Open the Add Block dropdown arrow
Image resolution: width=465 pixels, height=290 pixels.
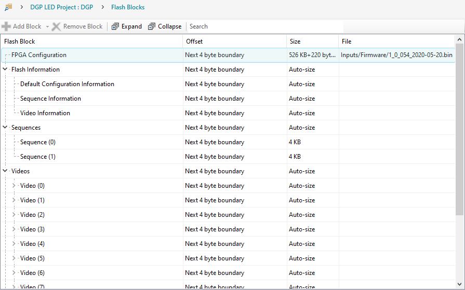click(x=47, y=26)
